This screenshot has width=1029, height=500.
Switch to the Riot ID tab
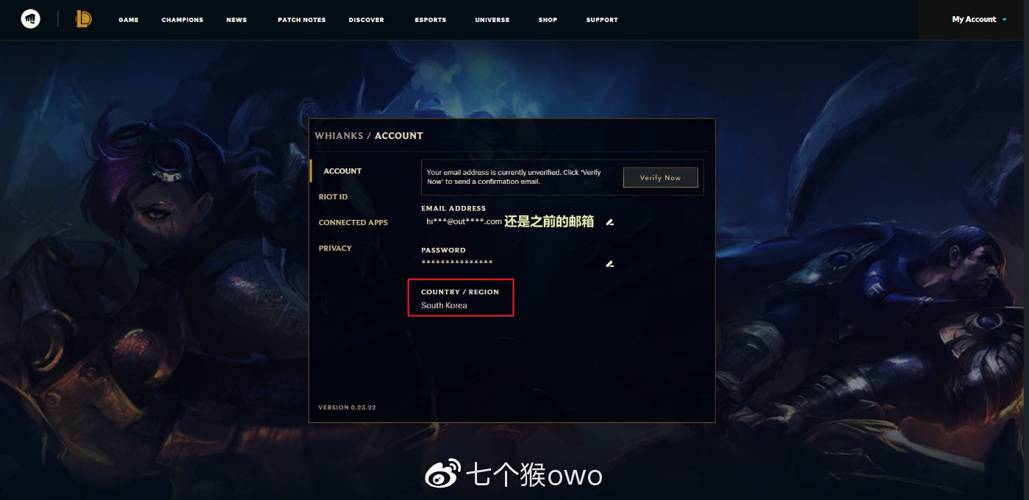click(x=333, y=197)
